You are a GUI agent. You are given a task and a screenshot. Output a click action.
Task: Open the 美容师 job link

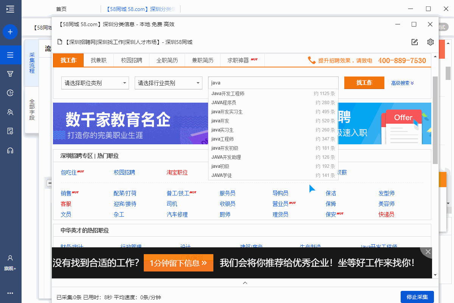pyautogui.click(x=386, y=204)
